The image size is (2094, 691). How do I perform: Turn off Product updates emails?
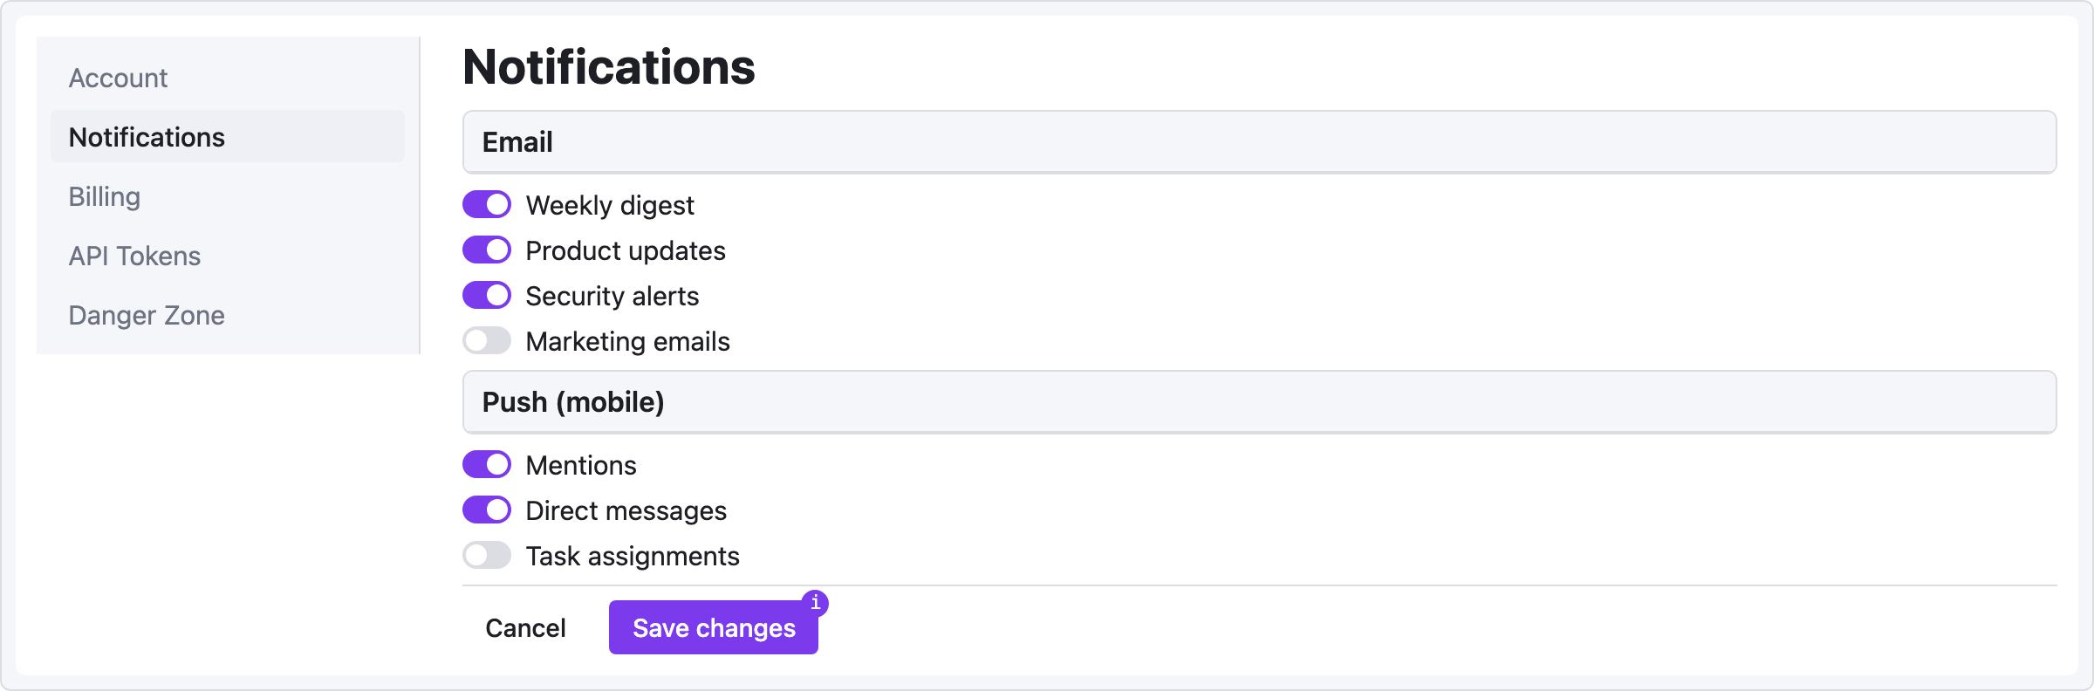pos(487,250)
